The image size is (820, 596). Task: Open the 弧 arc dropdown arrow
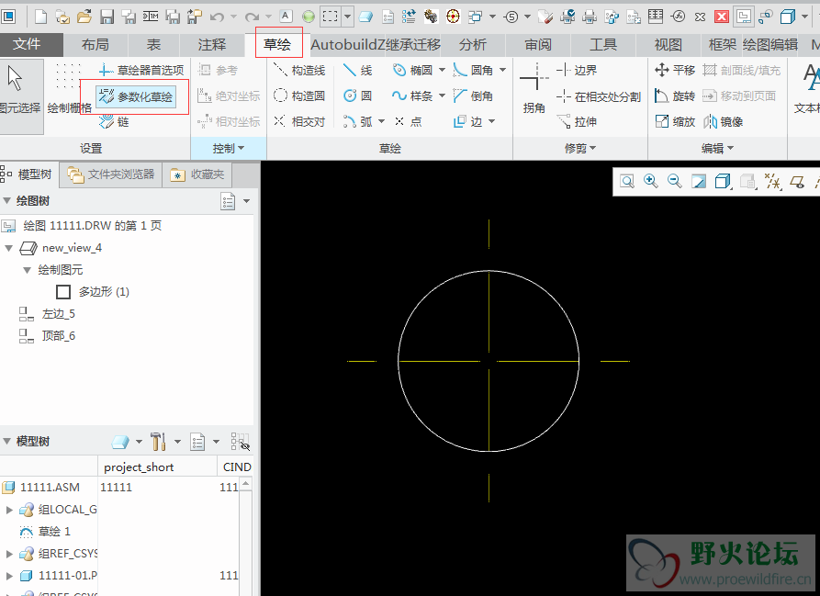coord(381,121)
